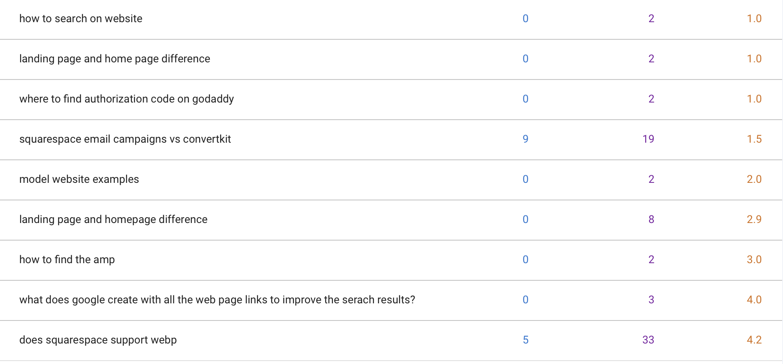Open the 'model website examples' query row
Screen dimensions: 783x364
(391, 179)
